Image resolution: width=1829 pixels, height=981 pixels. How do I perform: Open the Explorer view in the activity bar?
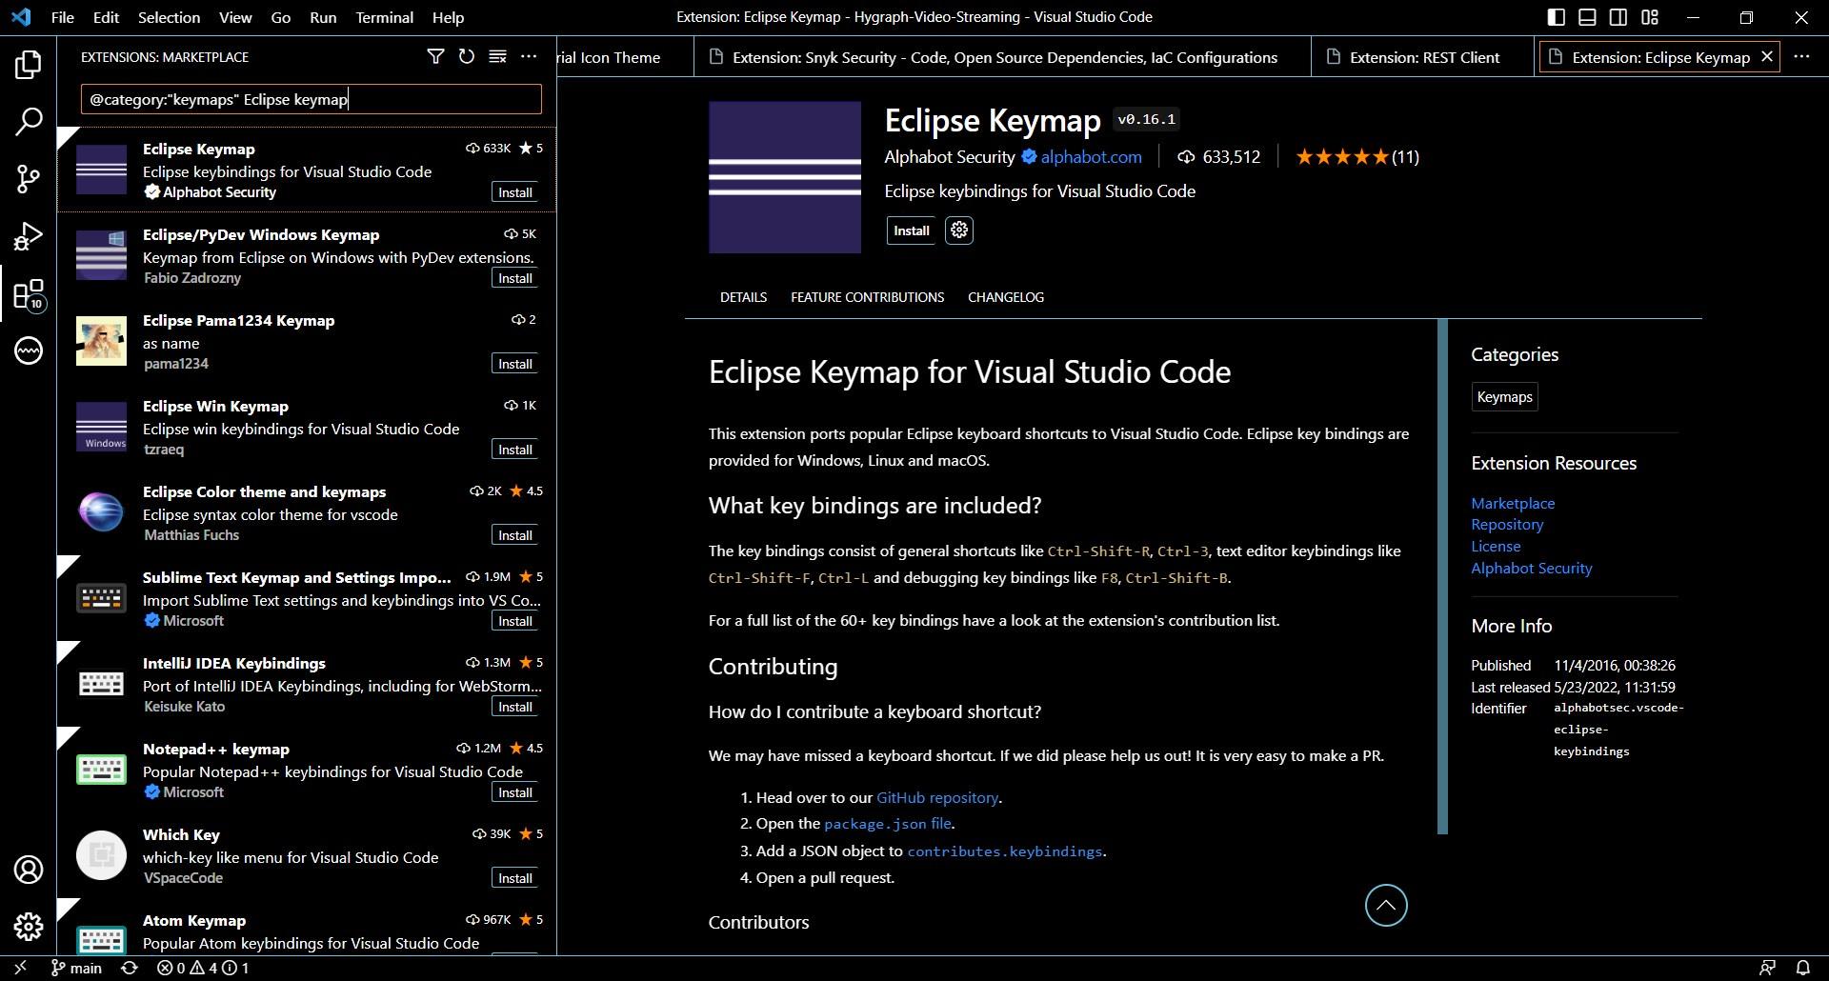point(29,65)
